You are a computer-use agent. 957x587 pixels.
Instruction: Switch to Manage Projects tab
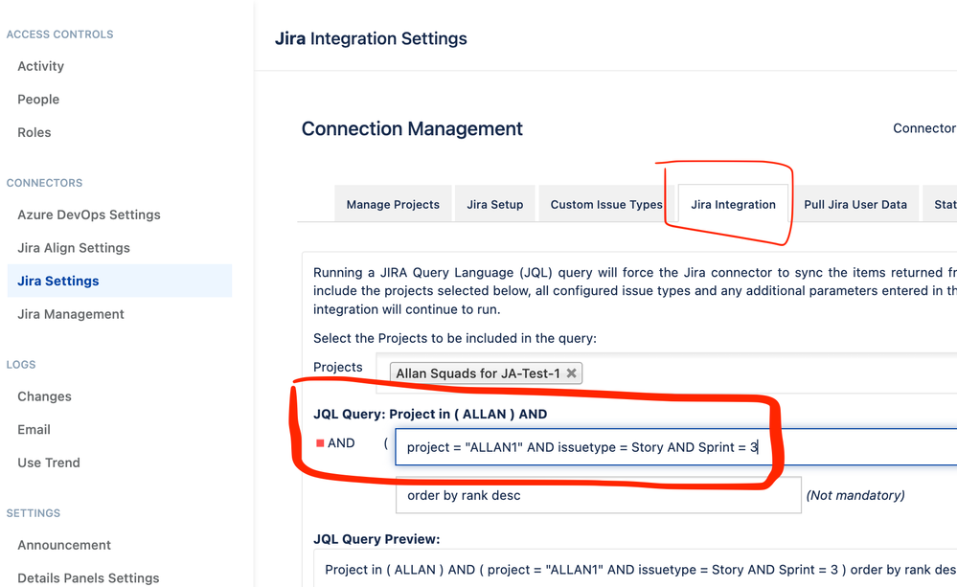pyautogui.click(x=393, y=204)
